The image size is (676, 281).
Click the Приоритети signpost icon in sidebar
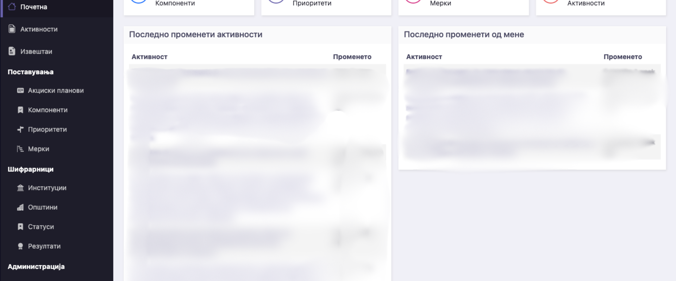(x=20, y=129)
